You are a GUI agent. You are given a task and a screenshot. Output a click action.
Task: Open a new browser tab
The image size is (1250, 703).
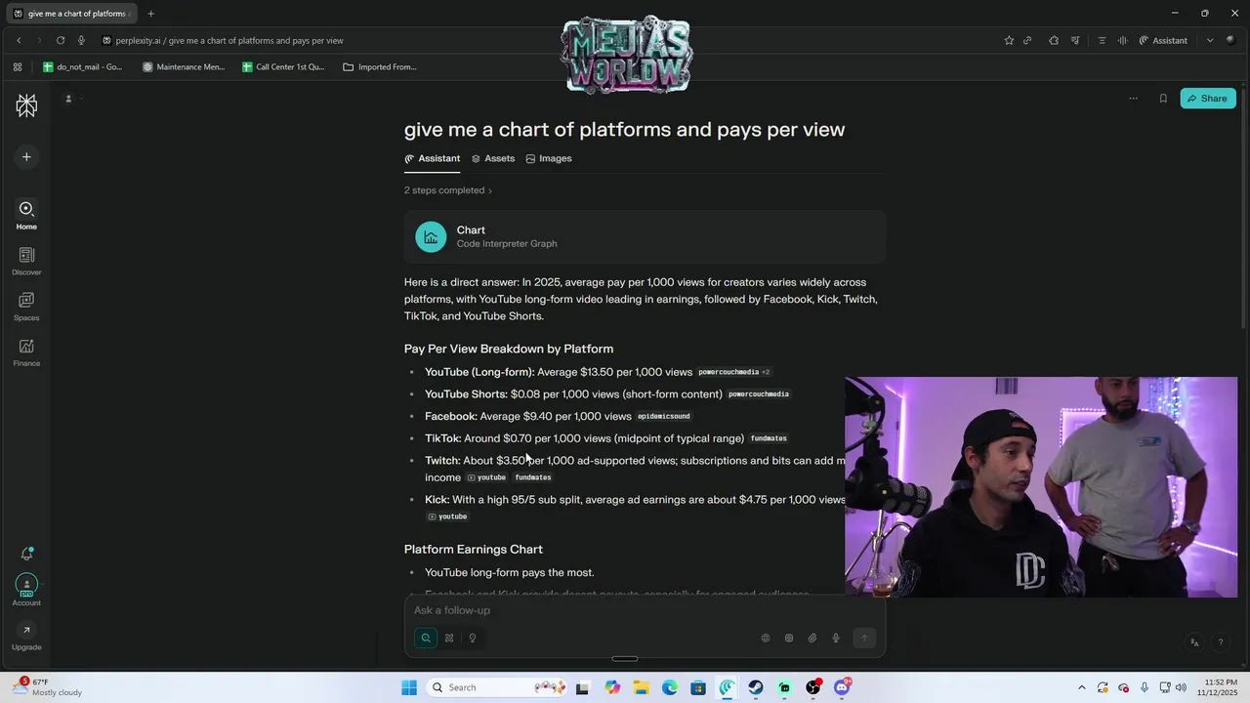coord(150,14)
